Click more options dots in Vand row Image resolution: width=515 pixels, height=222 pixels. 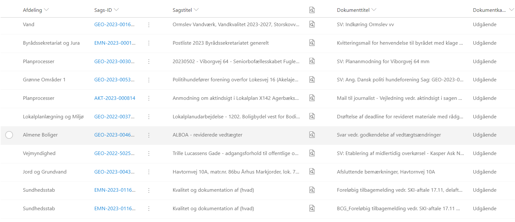(x=149, y=25)
